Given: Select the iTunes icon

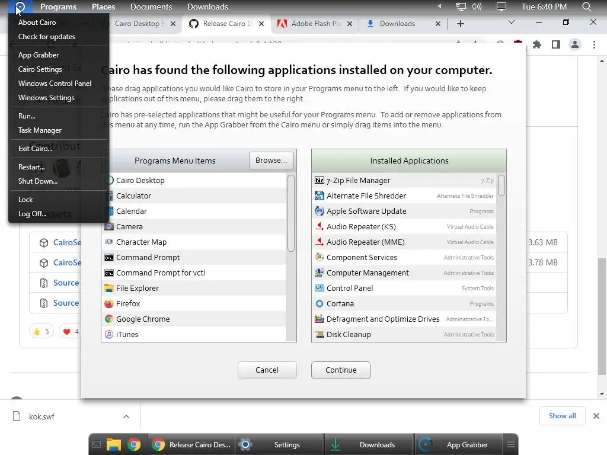Looking at the screenshot, I should (x=109, y=334).
